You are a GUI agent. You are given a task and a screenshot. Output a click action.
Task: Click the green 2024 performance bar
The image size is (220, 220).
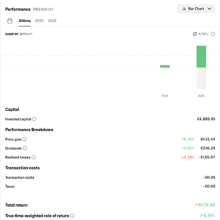tap(165, 66)
